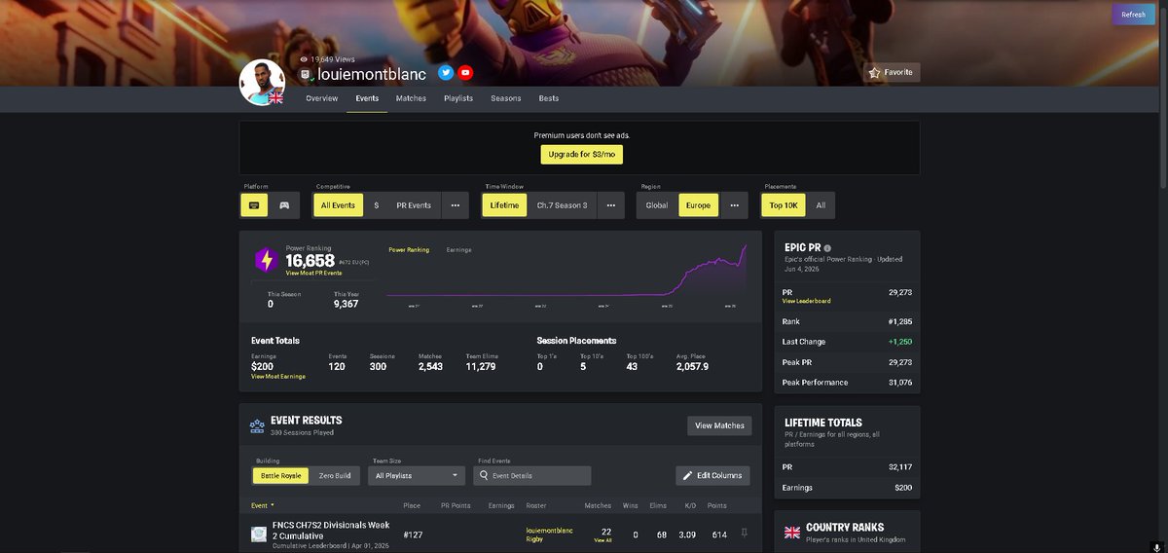The height and width of the screenshot is (553, 1168).
Task: Open the Bests tab
Action: pyautogui.click(x=549, y=98)
